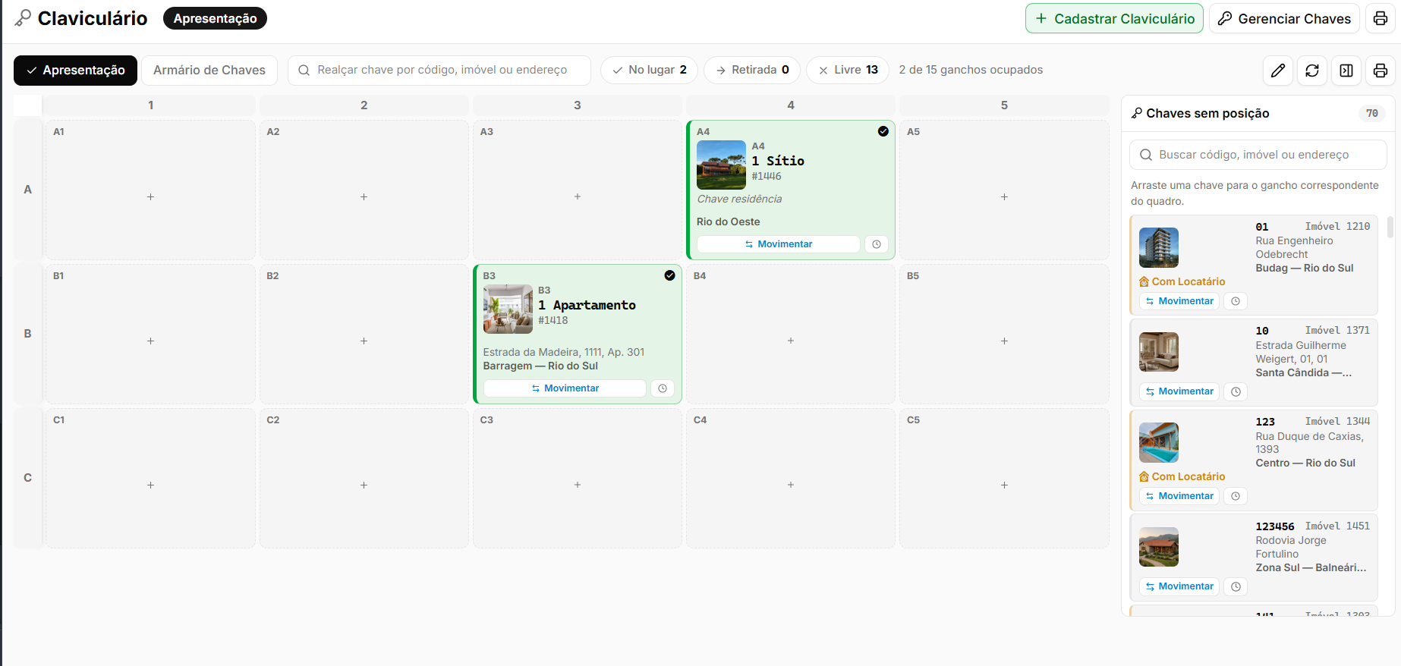Image resolution: width=1401 pixels, height=666 pixels.
Task: Toggle the No lugar filter chip
Action: [x=650, y=70]
